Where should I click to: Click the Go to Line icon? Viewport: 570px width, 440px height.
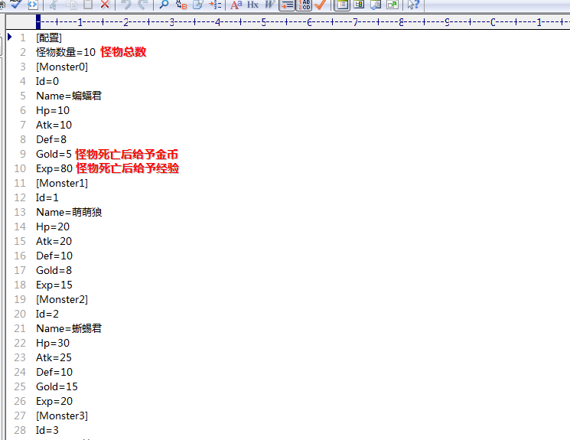tap(215, 5)
